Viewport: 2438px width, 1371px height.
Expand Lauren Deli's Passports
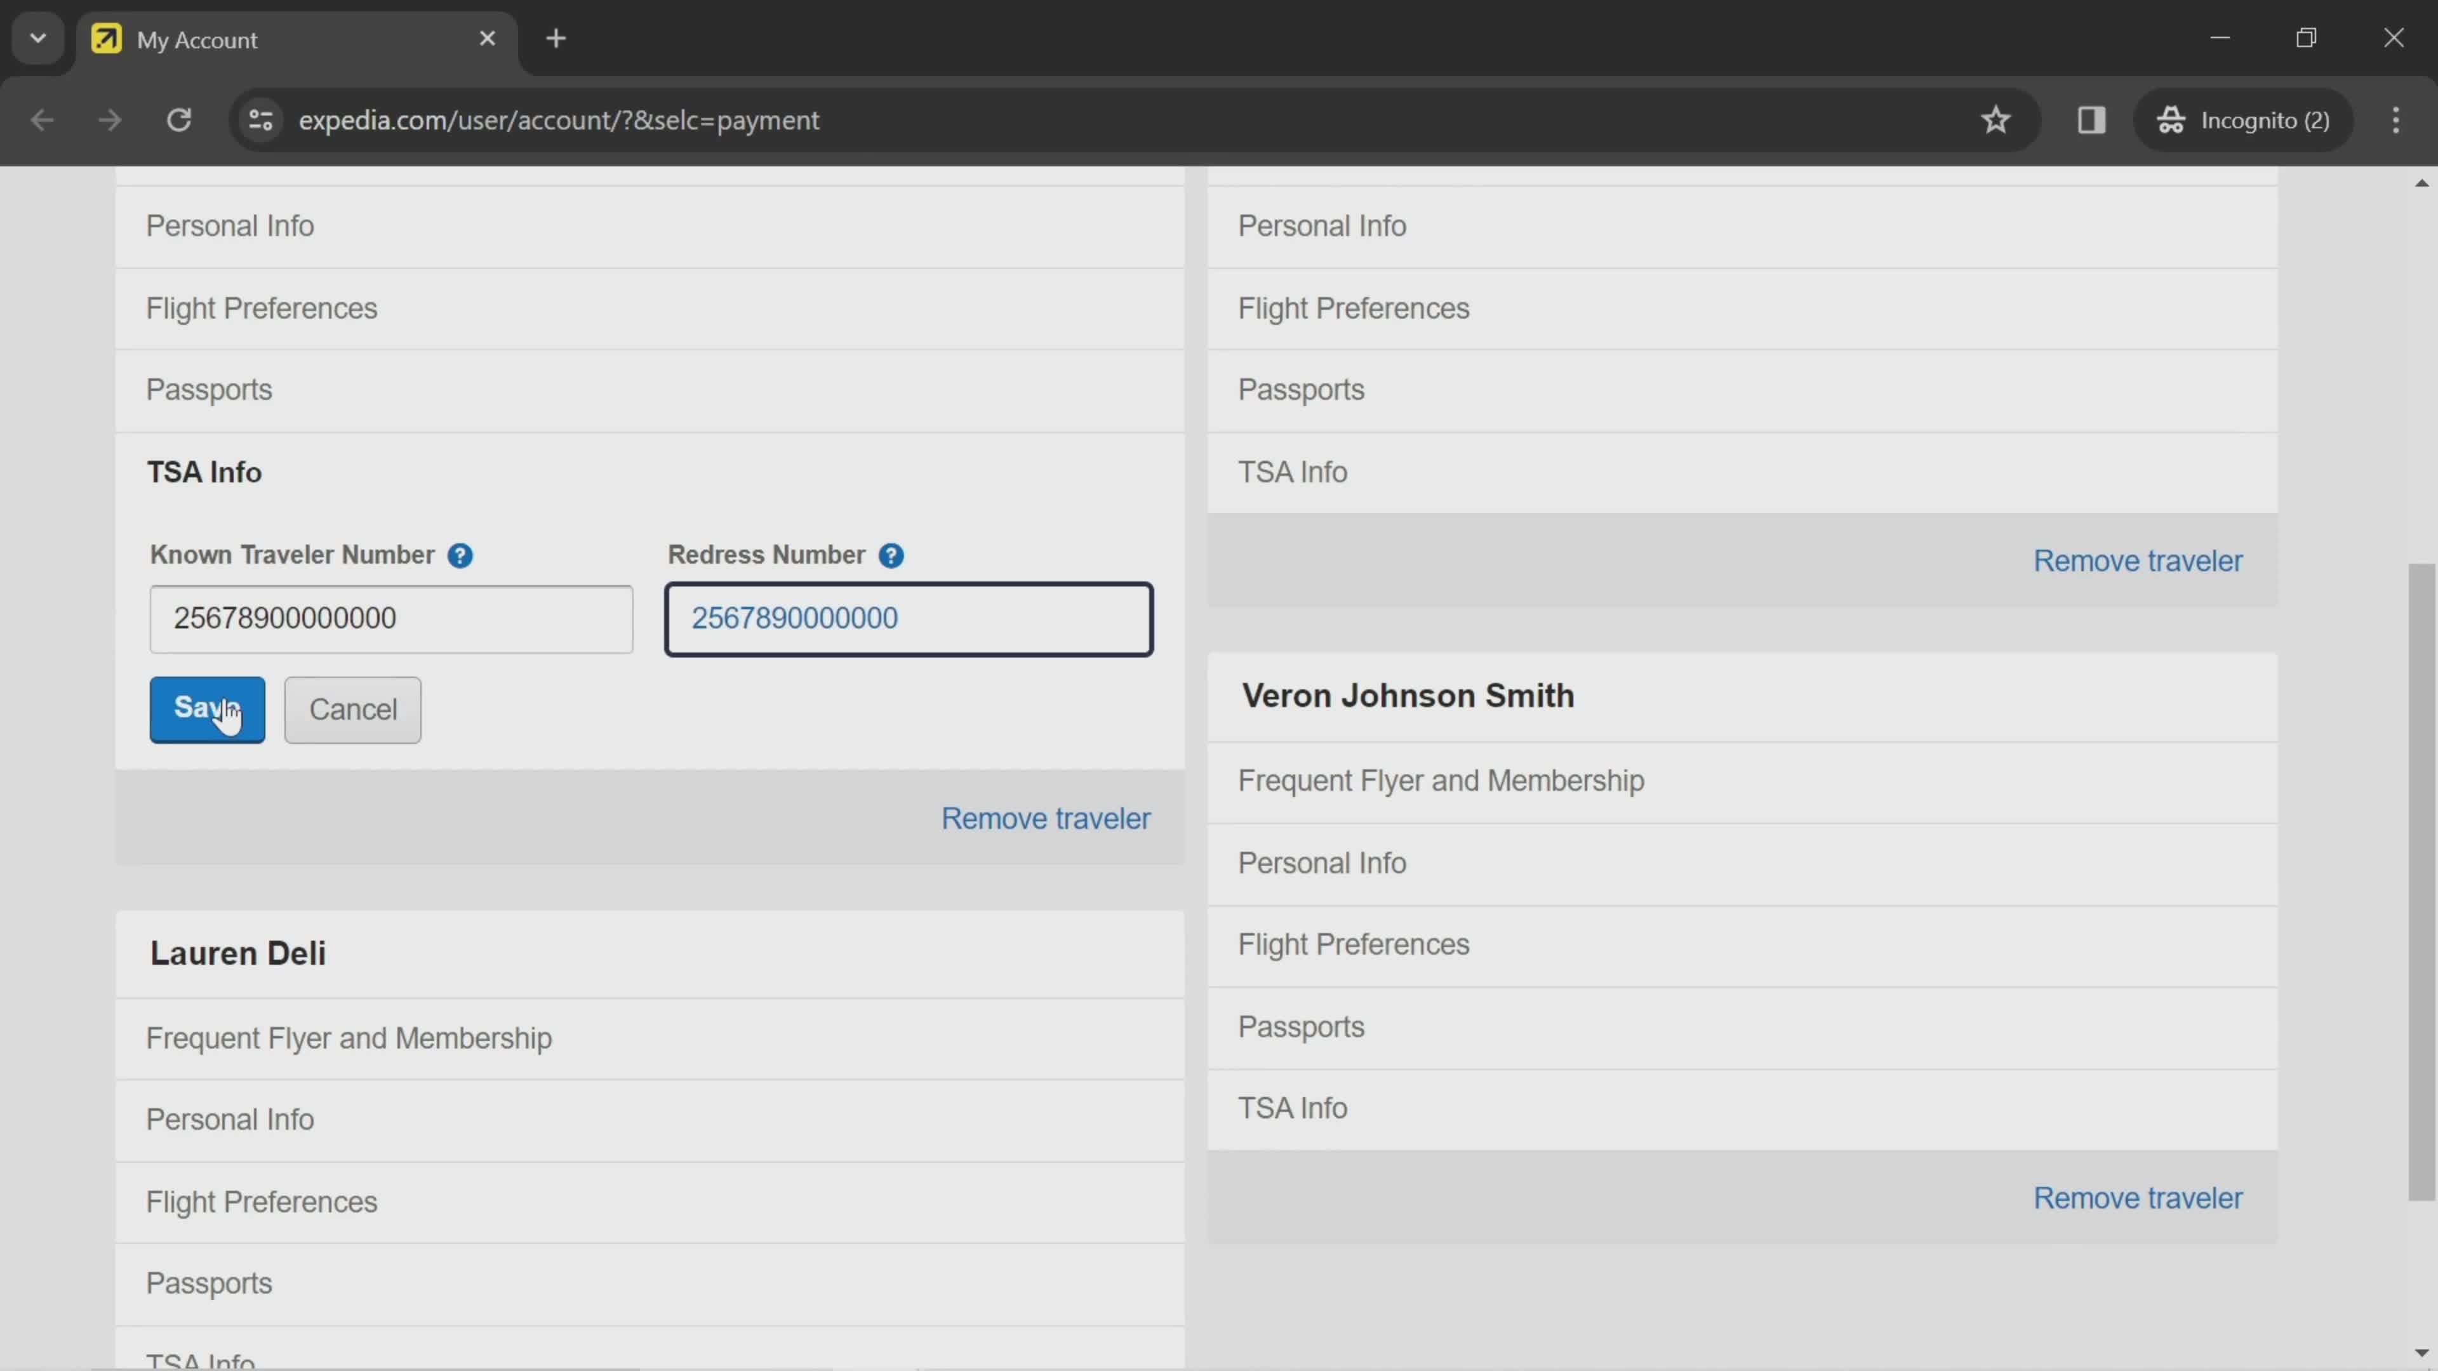pyautogui.click(x=649, y=1284)
